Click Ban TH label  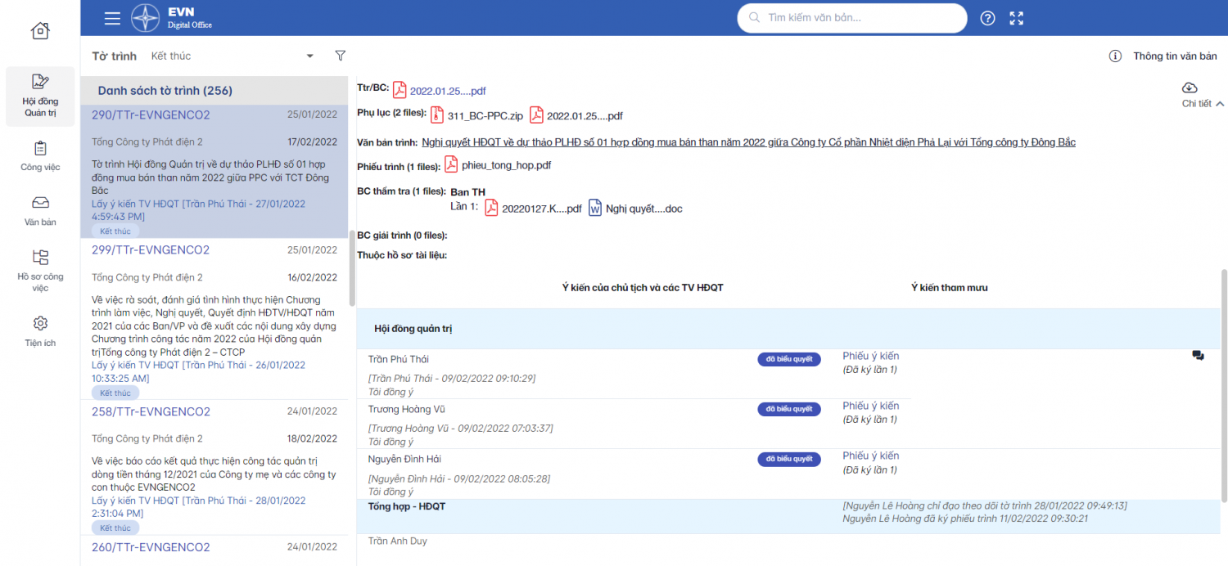pos(467,192)
